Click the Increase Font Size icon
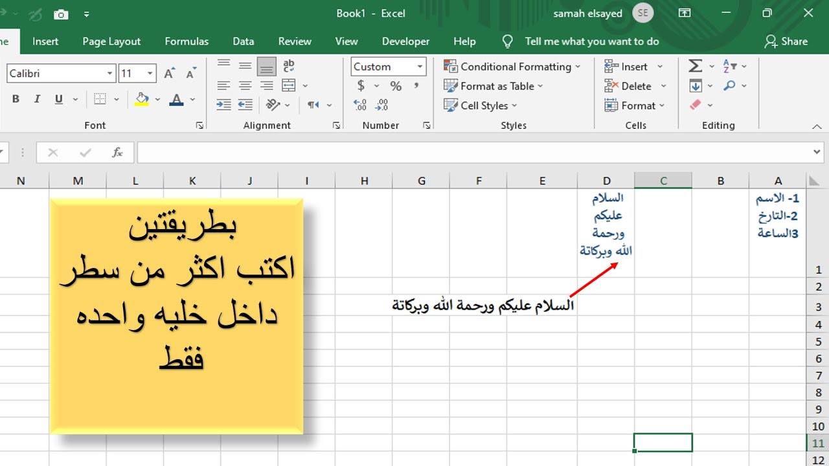 click(169, 74)
